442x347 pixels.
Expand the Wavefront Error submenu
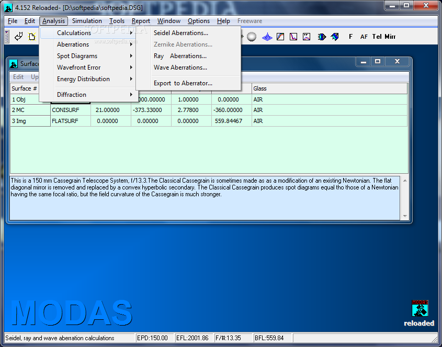(88, 68)
